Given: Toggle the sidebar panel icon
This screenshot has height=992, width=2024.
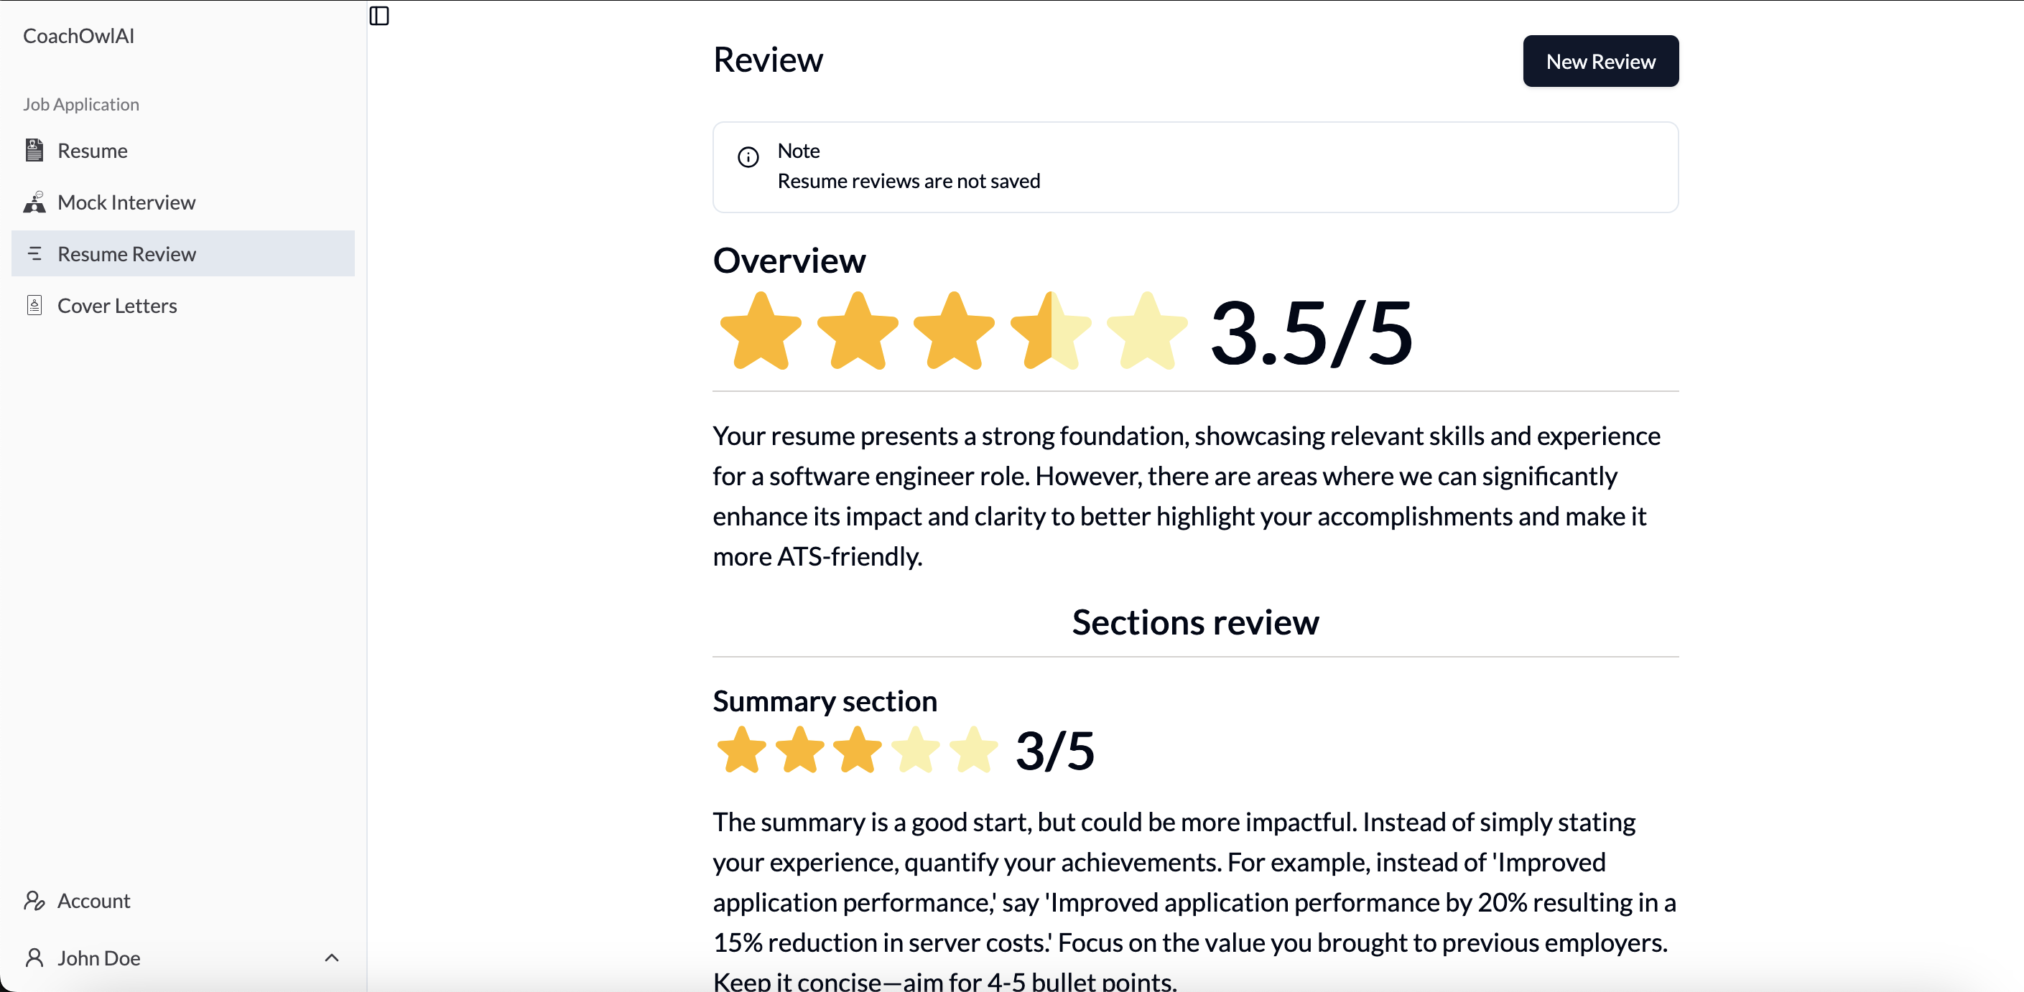Looking at the screenshot, I should coord(379,16).
